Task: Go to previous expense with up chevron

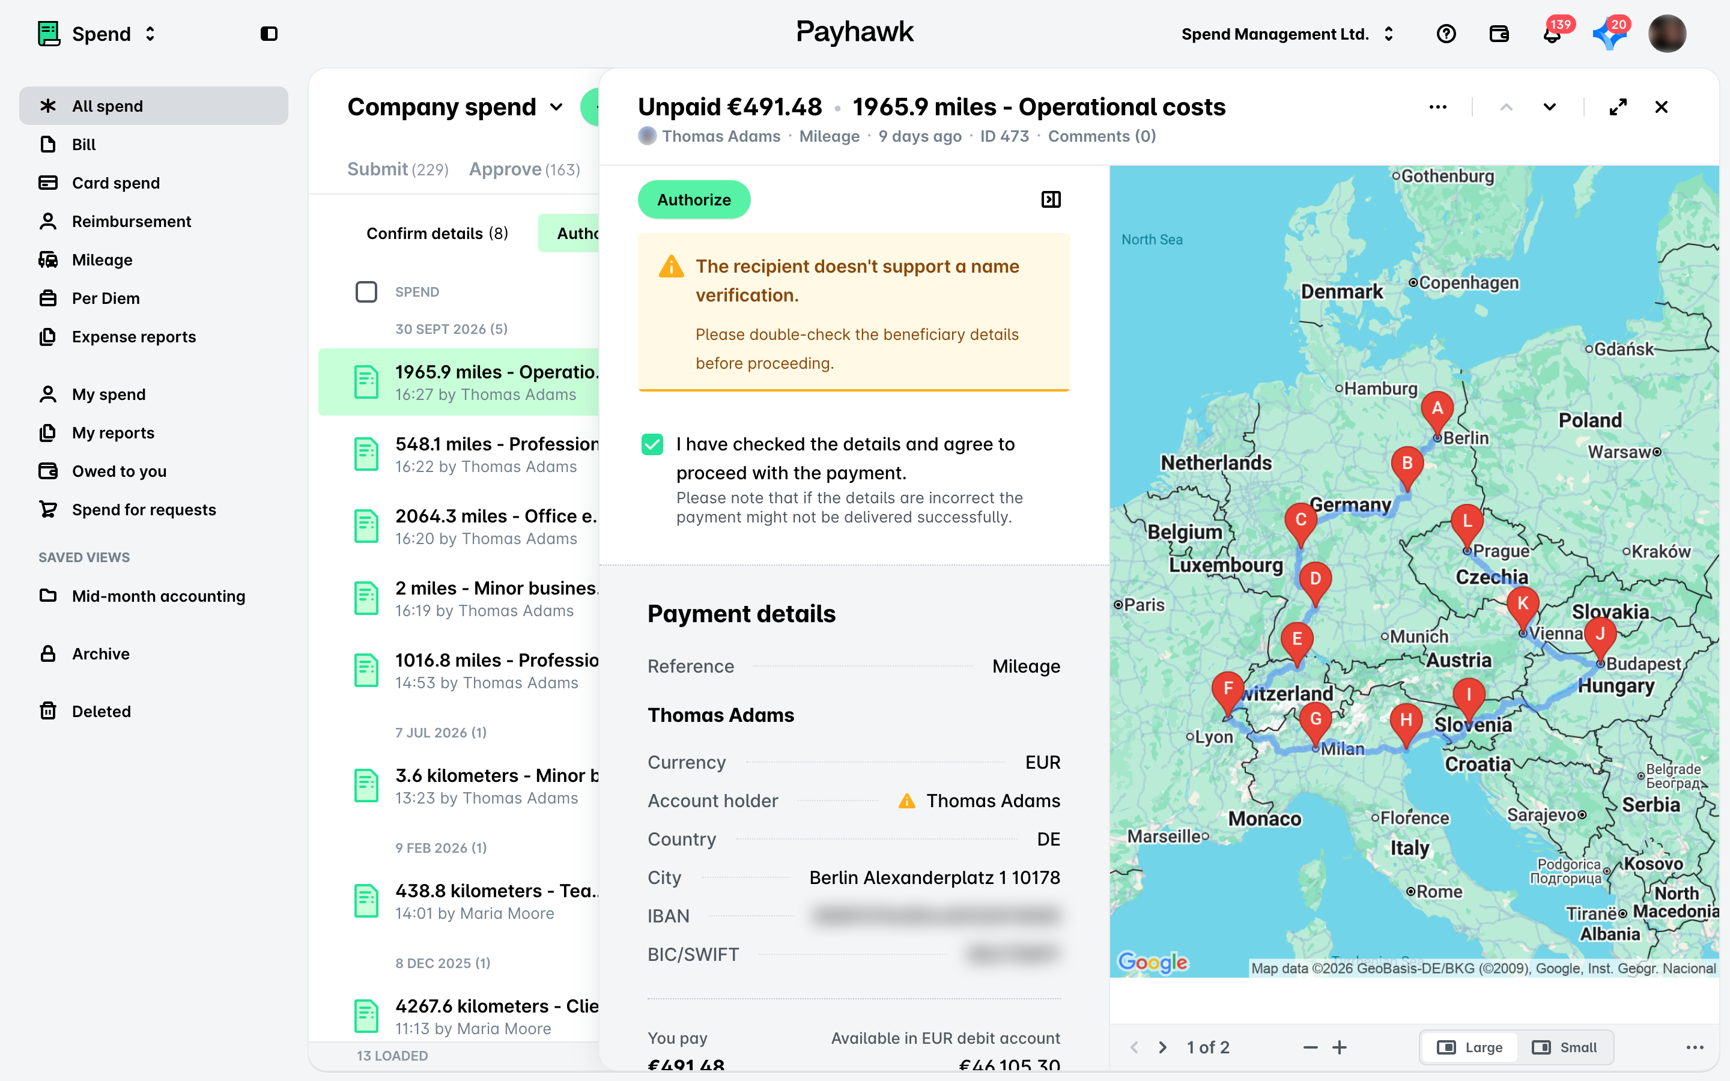Action: tap(1507, 107)
